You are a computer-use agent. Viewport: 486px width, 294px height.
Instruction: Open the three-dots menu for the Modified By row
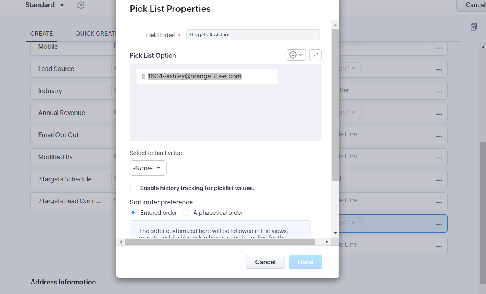click(439, 158)
